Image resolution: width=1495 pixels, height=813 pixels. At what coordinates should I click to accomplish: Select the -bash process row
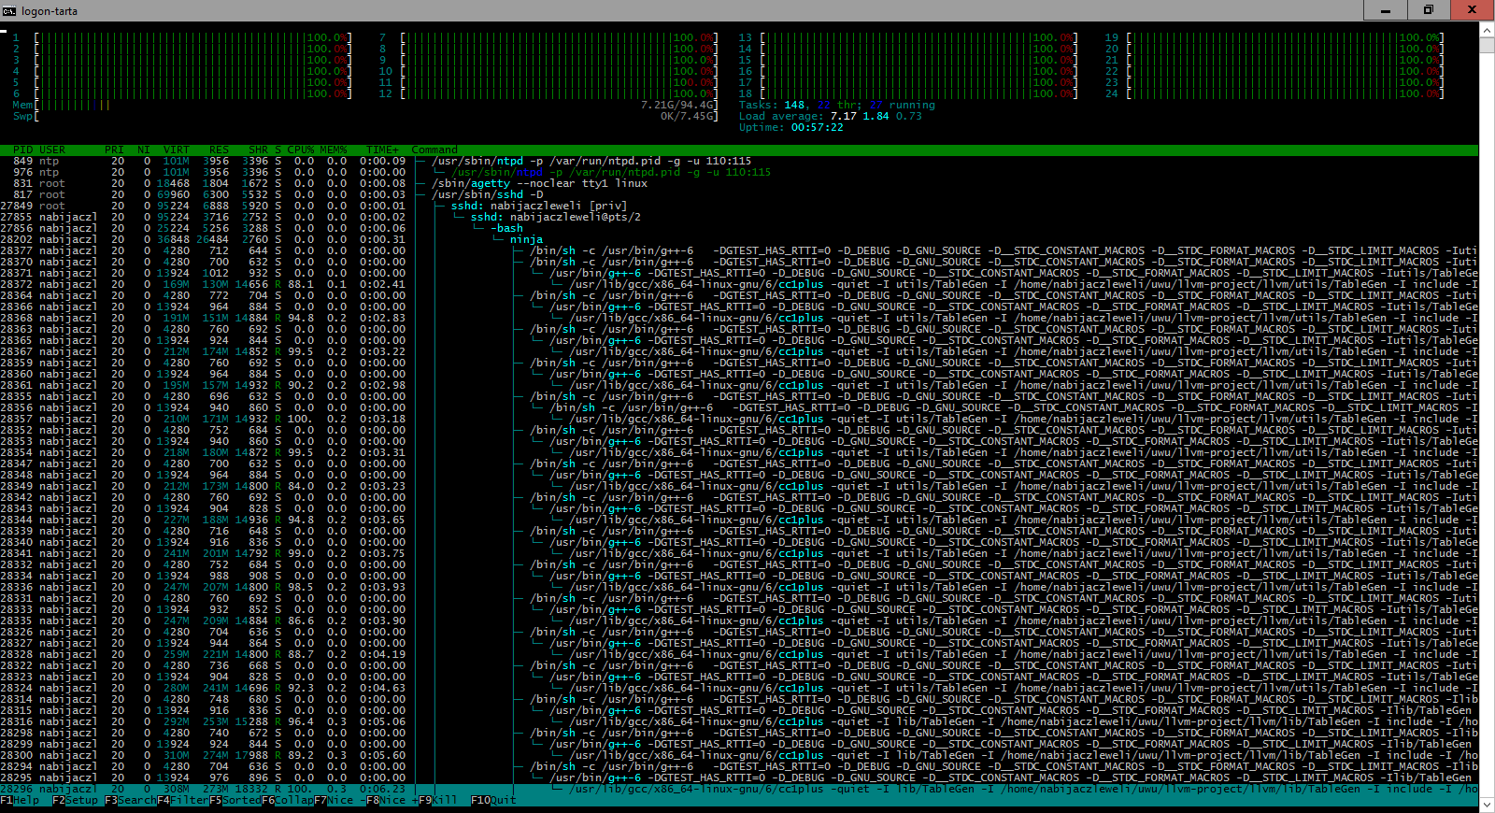[x=509, y=228]
